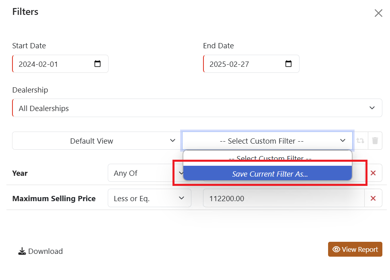
Task: Expand the All Dealerships dropdown
Action: (x=197, y=108)
